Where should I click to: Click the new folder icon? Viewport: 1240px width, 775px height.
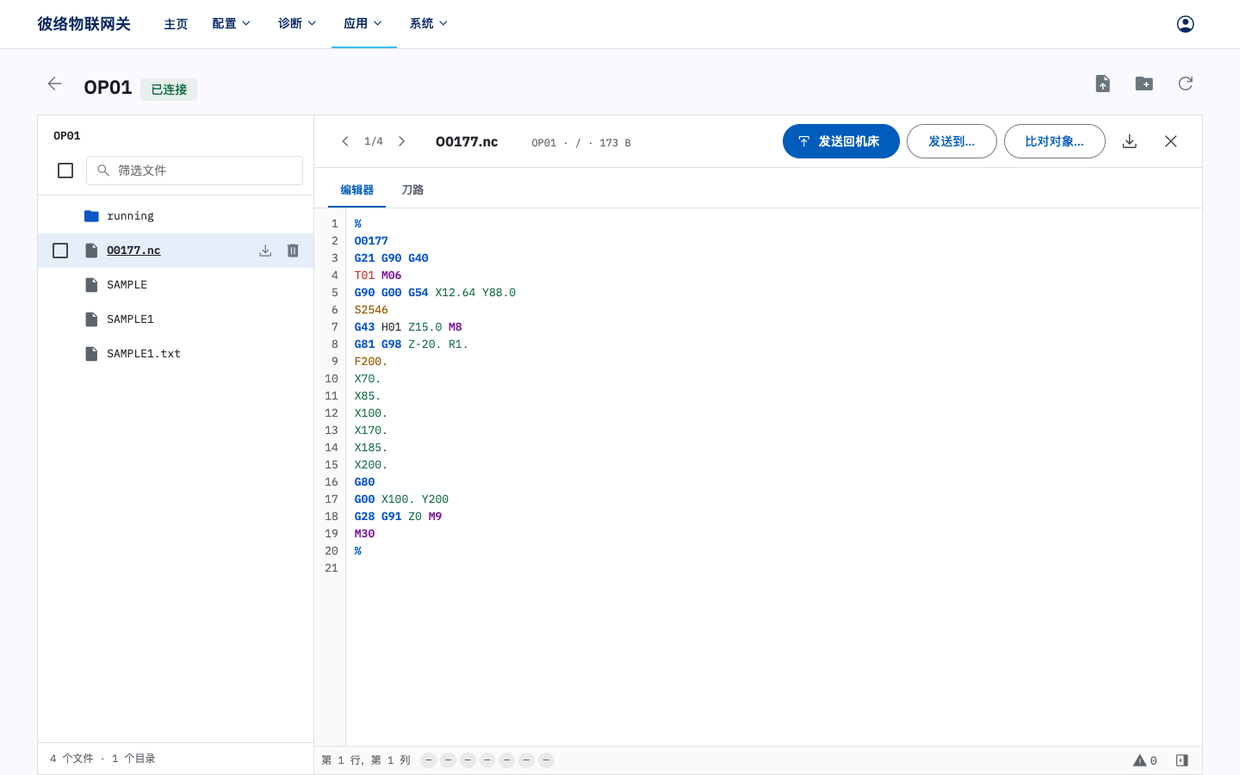click(x=1144, y=84)
